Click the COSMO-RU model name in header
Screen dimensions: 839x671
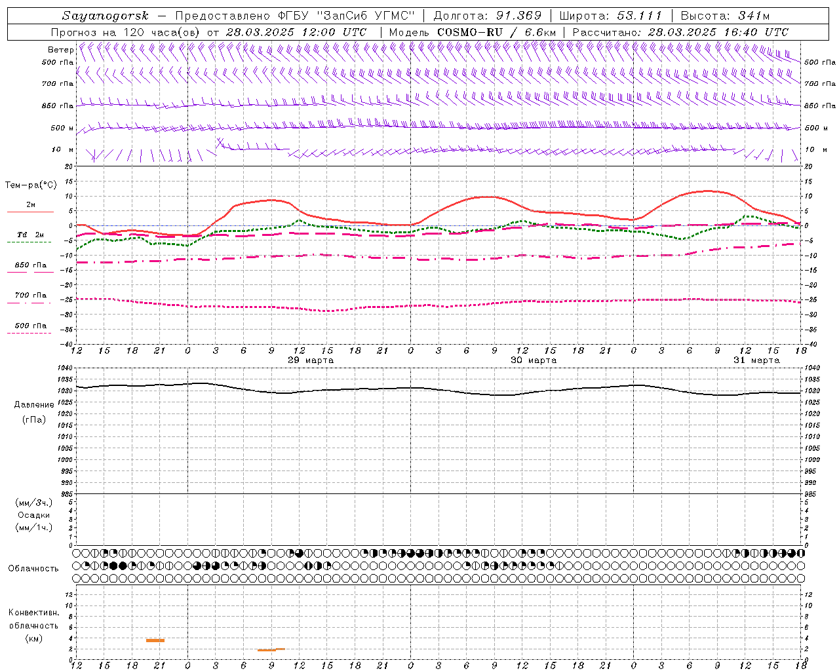coord(469,32)
